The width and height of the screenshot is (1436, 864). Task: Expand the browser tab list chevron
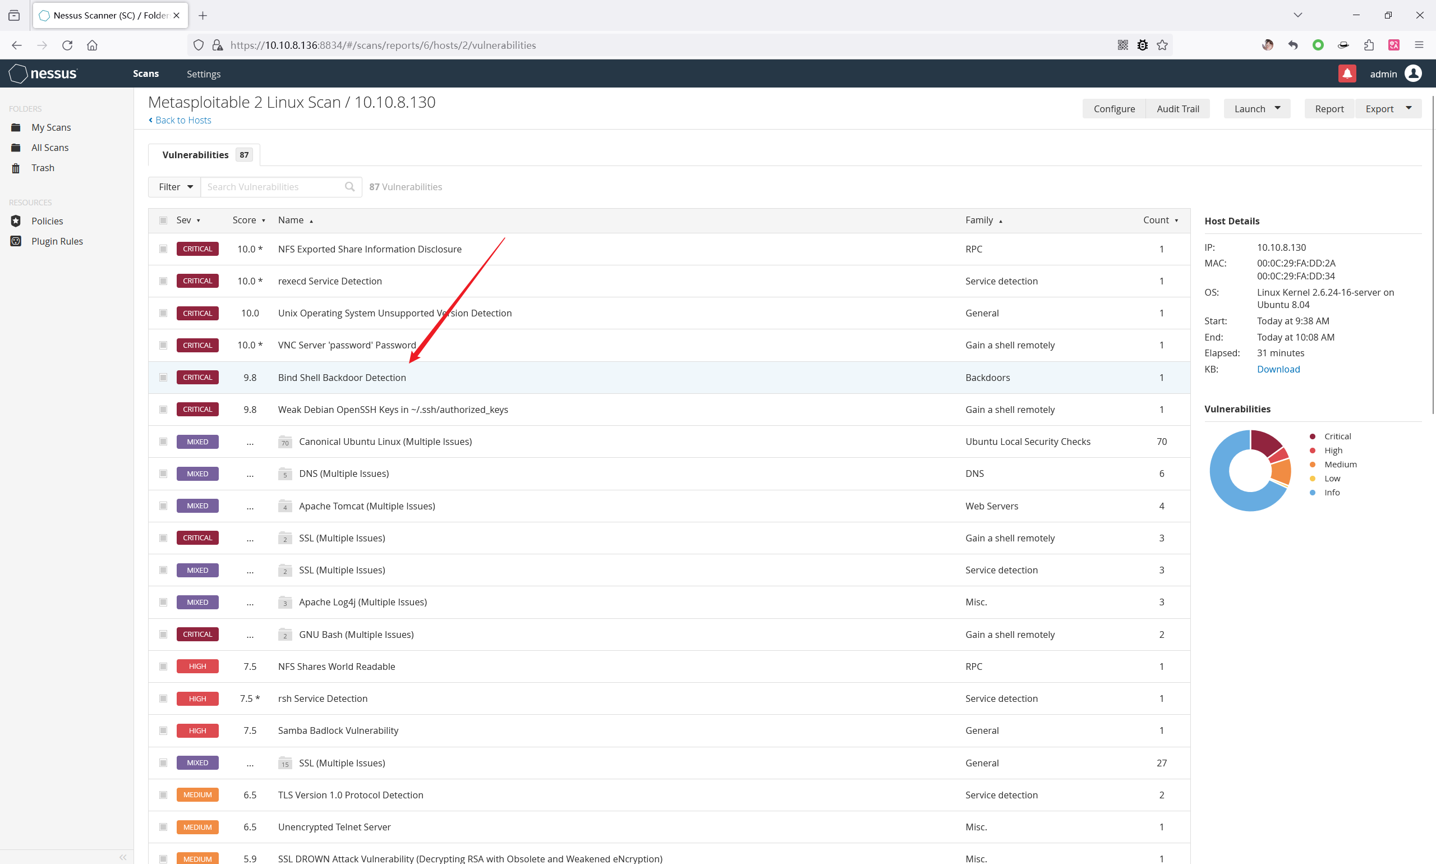(1297, 15)
